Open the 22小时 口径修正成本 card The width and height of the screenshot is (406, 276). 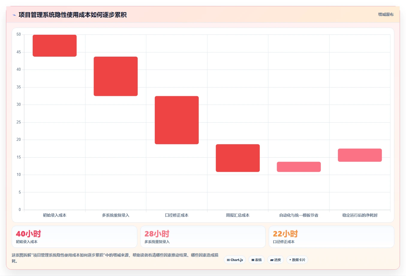click(x=331, y=237)
